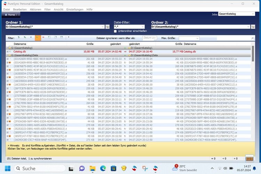Show hidden system tray icons chevron
The height and width of the screenshot is (174, 261).
click(x=212, y=168)
